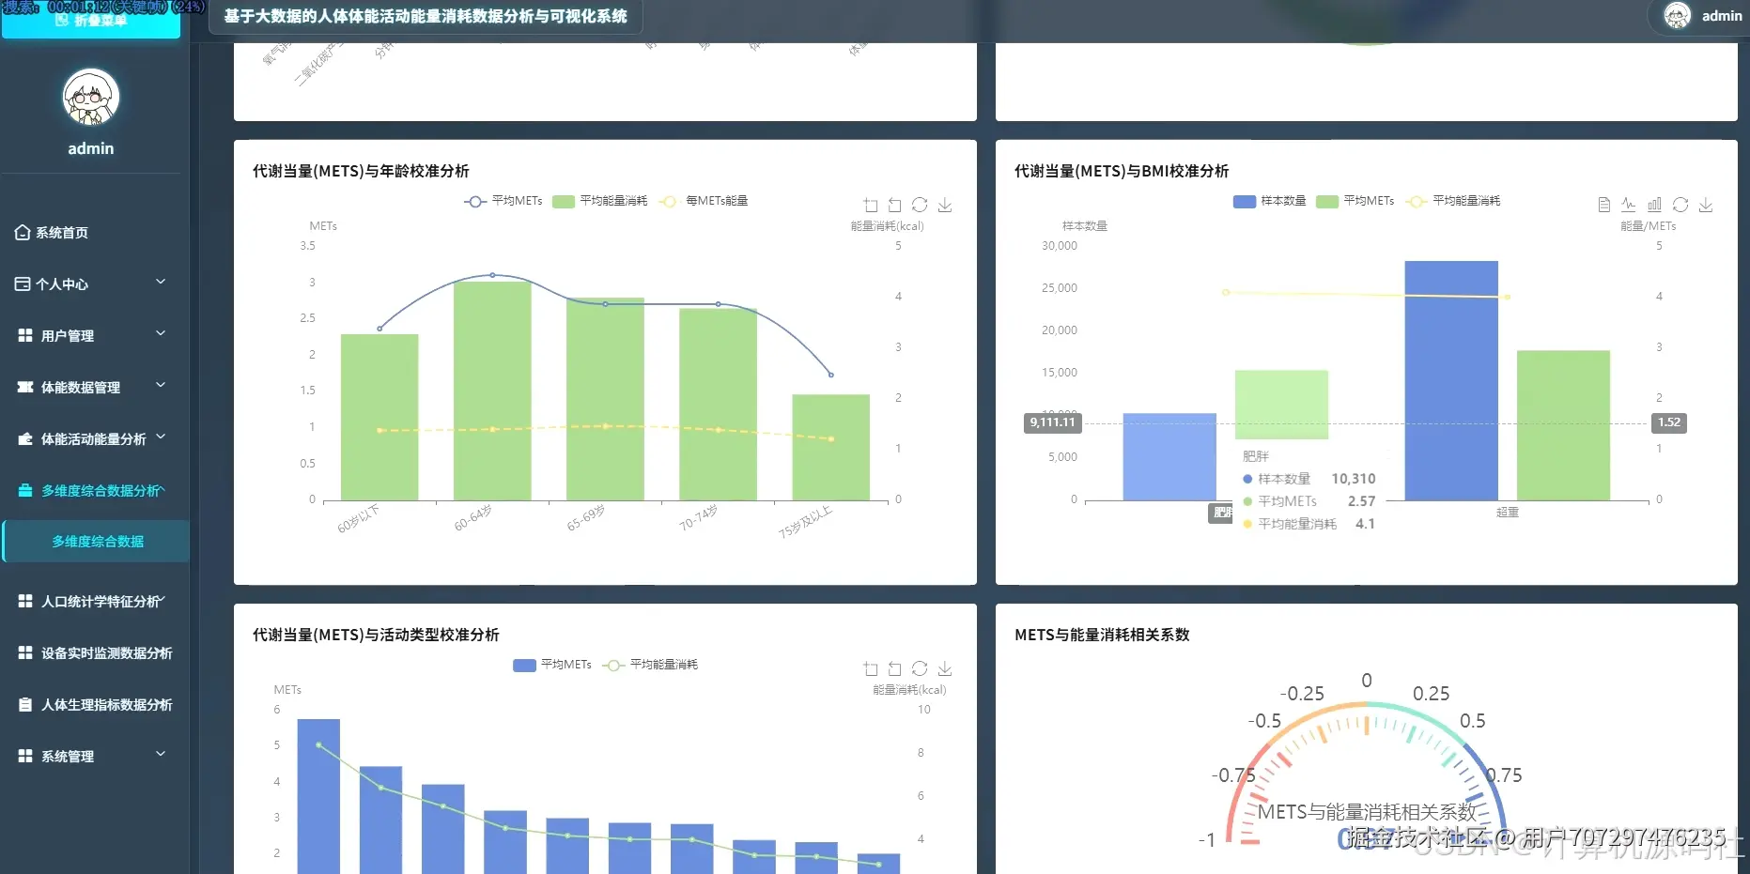
Task: Click zoom reset icon in age calibration chart
Action: tap(895, 205)
